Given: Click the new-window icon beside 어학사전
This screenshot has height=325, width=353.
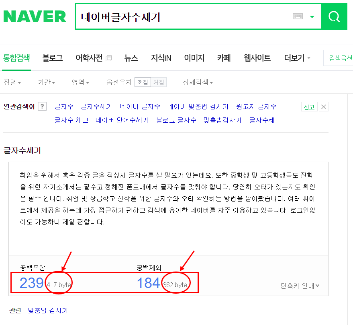Looking at the screenshot, I should point(109,58).
